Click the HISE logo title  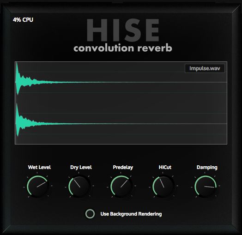click(123, 30)
